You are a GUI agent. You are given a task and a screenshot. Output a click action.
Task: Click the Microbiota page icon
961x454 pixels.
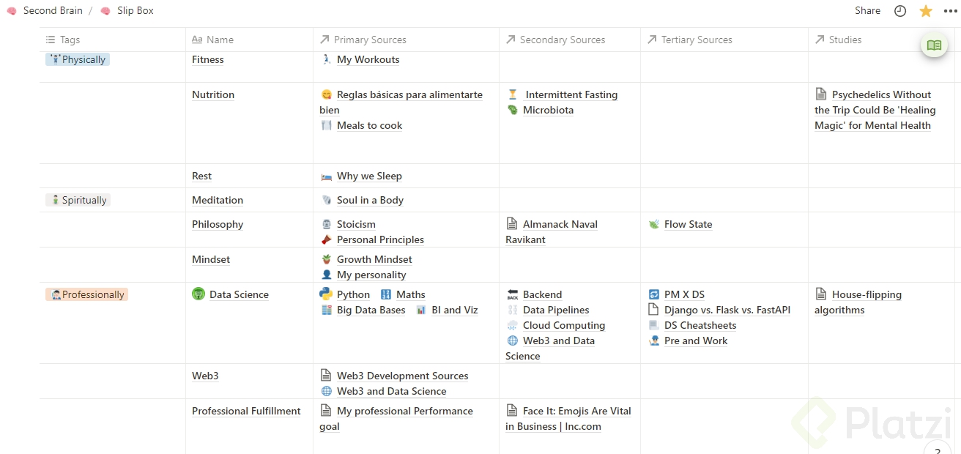click(x=513, y=110)
